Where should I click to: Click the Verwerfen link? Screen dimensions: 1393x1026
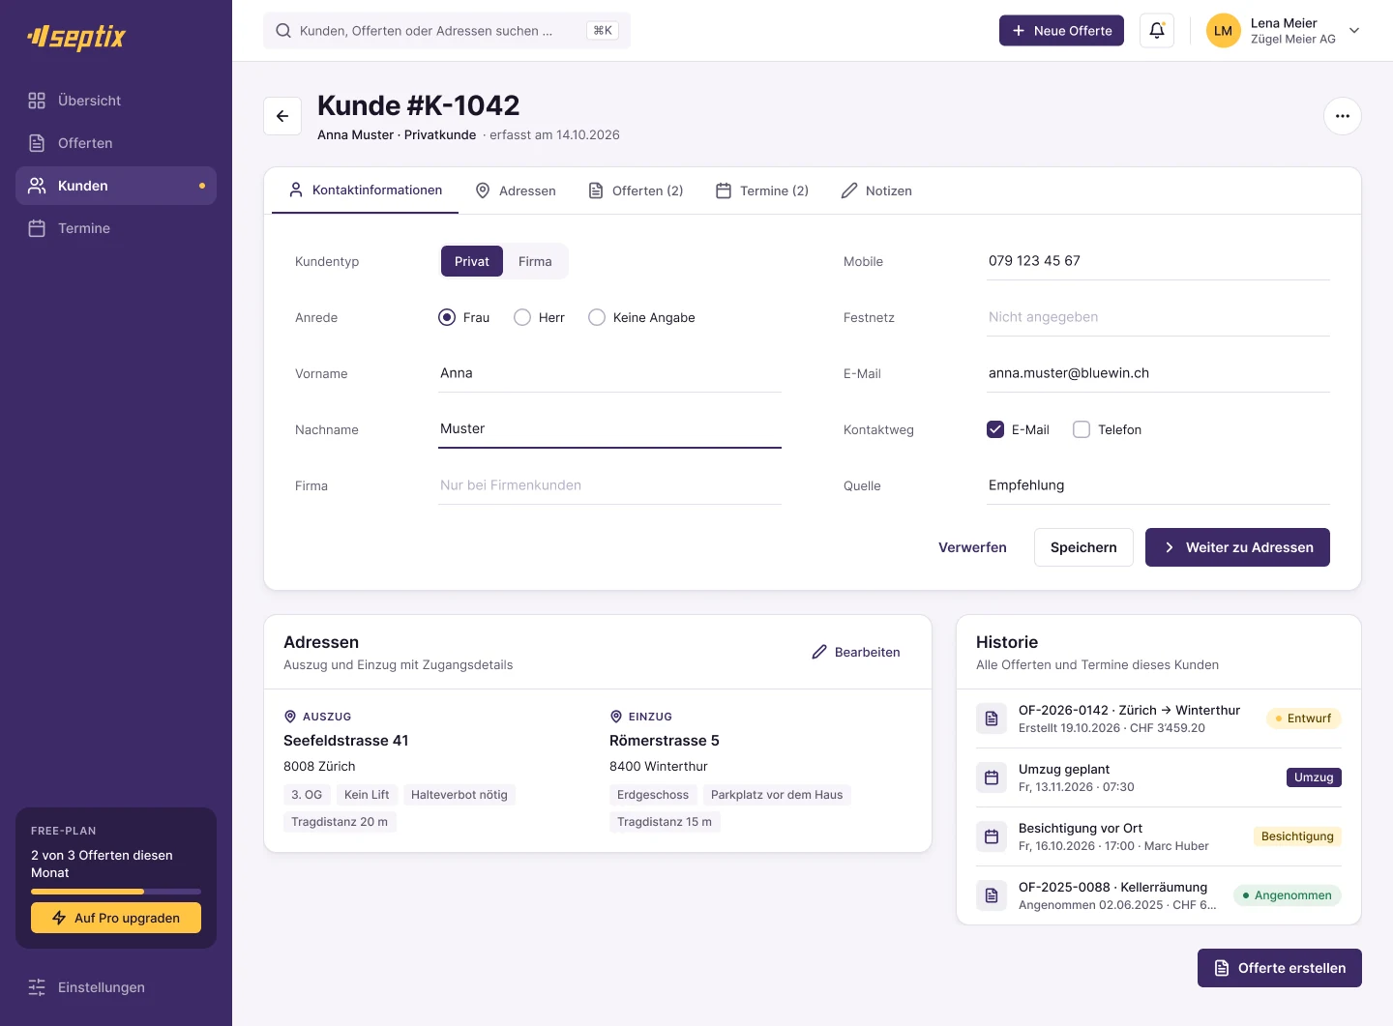[x=972, y=547]
